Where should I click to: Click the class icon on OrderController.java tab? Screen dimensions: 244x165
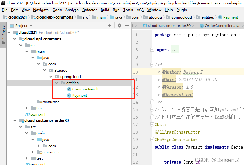(x=202, y=25)
